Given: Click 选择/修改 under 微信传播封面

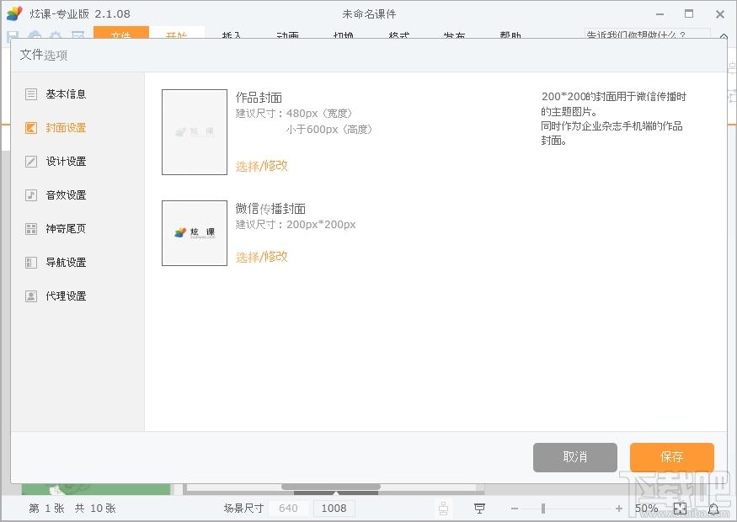Looking at the screenshot, I should [261, 257].
